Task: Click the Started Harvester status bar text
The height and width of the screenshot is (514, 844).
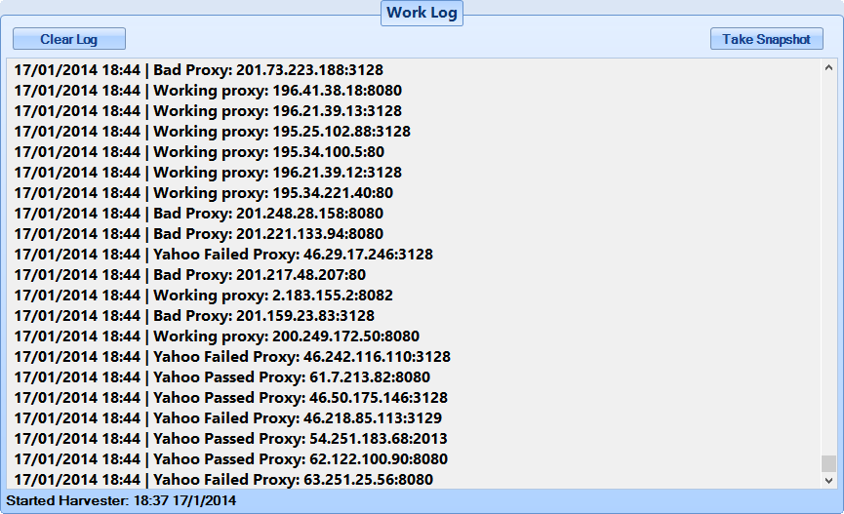Action: (121, 500)
